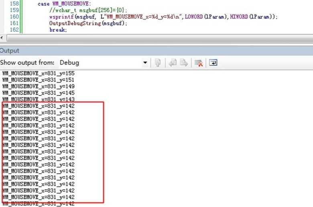Screen dimensions: 313x207
Task: Select output line ending with y=155
Action: (x=39, y=73)
